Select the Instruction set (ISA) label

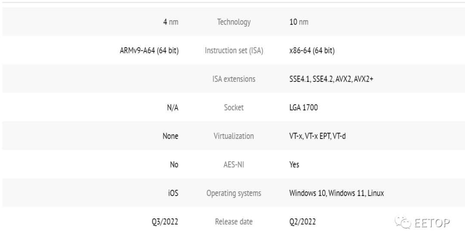[234, 51]
